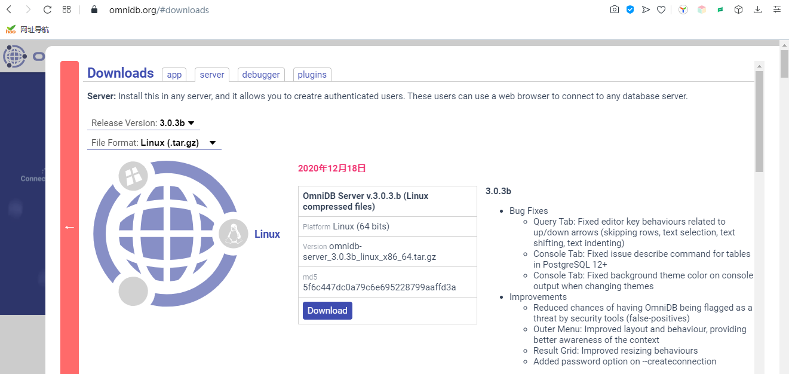Switch to the plugins downloads tab
The height and width of the screenshot is (374, 789).
(312, 75)
